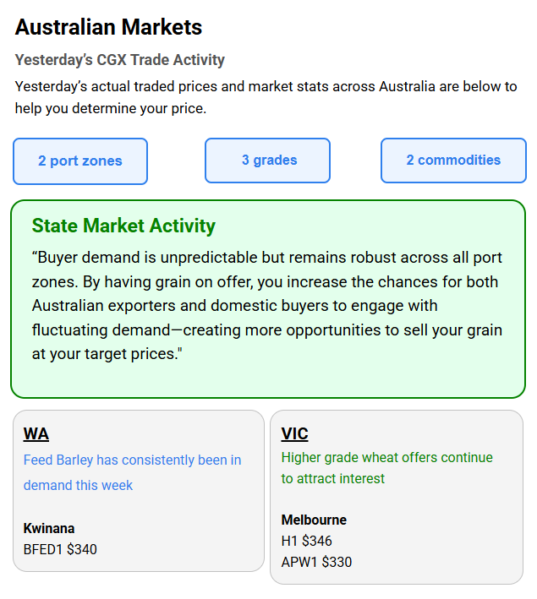This screenshot has width=537, height=599.
Task: Click the 'Yesterday's CGX Trade Activity' subheading
Action: click(x=120, y=60)
